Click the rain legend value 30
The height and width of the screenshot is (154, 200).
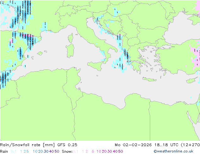[x=46, y=151]
